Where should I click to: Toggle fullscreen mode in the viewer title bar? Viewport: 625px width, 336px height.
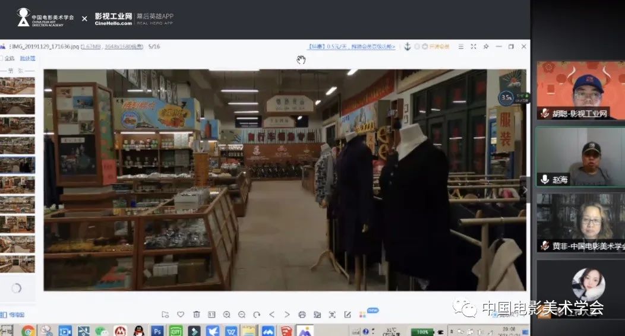(x=474, y=46)
